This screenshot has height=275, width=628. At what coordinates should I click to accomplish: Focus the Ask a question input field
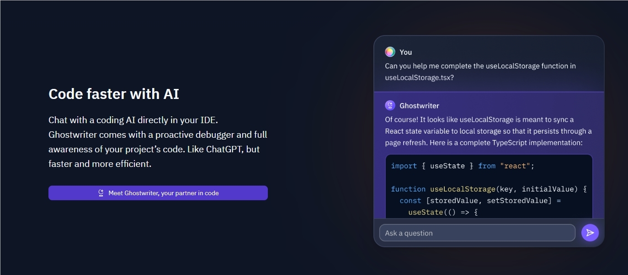tap(477, 233)
